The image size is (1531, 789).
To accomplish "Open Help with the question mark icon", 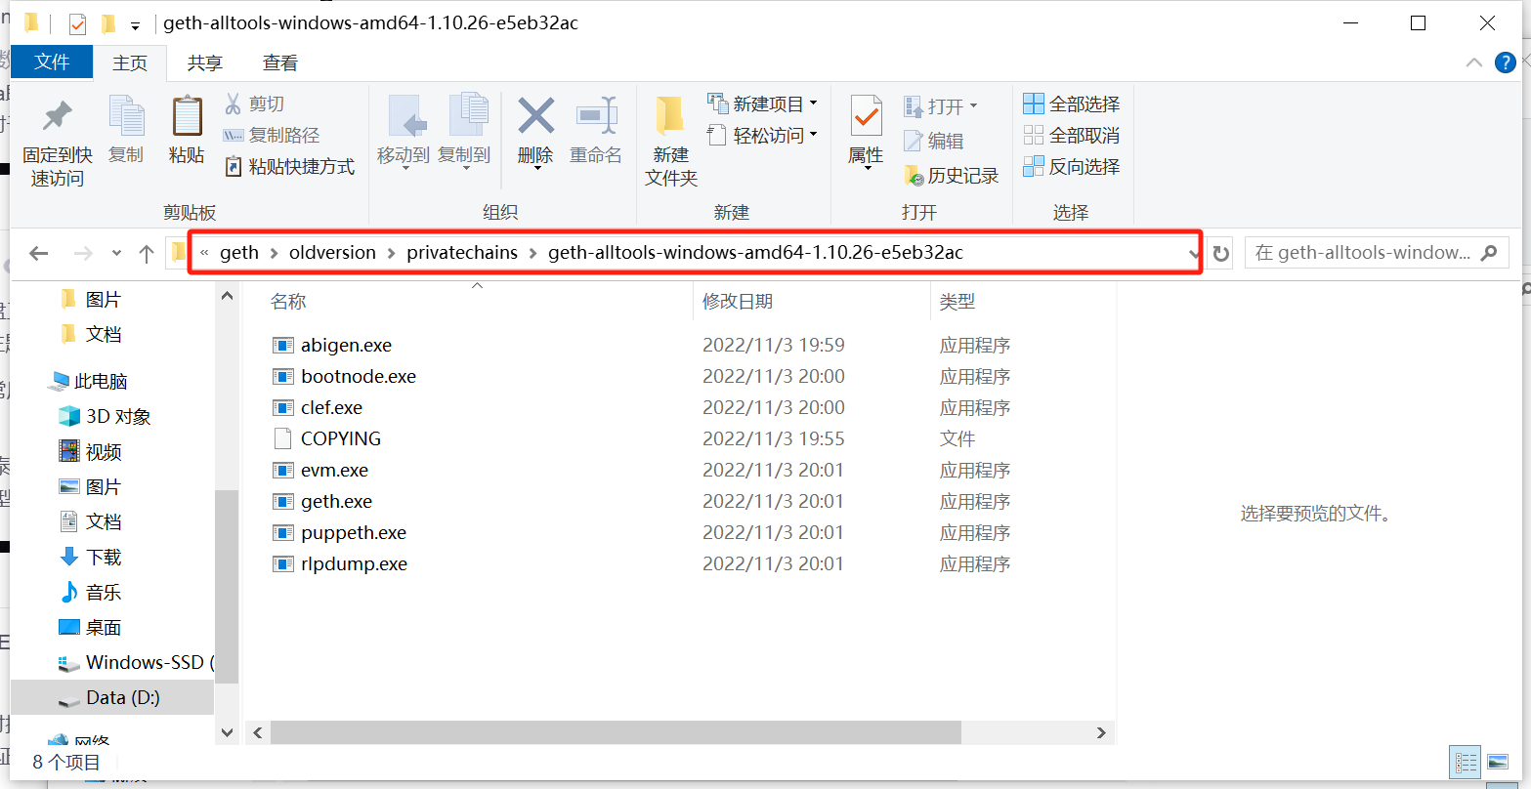I will pos(1506,62).
